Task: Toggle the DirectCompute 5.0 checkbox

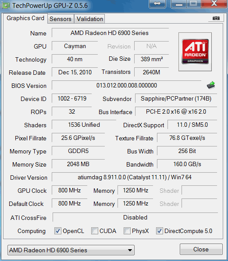Action: pos(160,231)
